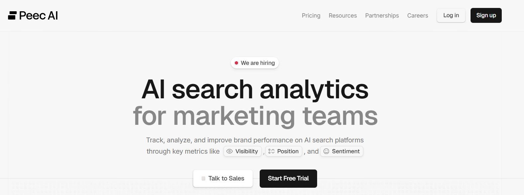Click the Peec AI brand name

tap(39, 15)
